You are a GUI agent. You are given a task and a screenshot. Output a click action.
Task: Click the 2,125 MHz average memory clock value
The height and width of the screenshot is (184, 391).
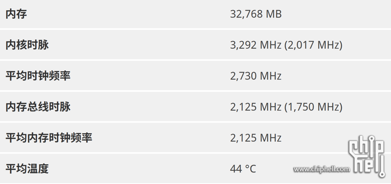pos(256,138)
